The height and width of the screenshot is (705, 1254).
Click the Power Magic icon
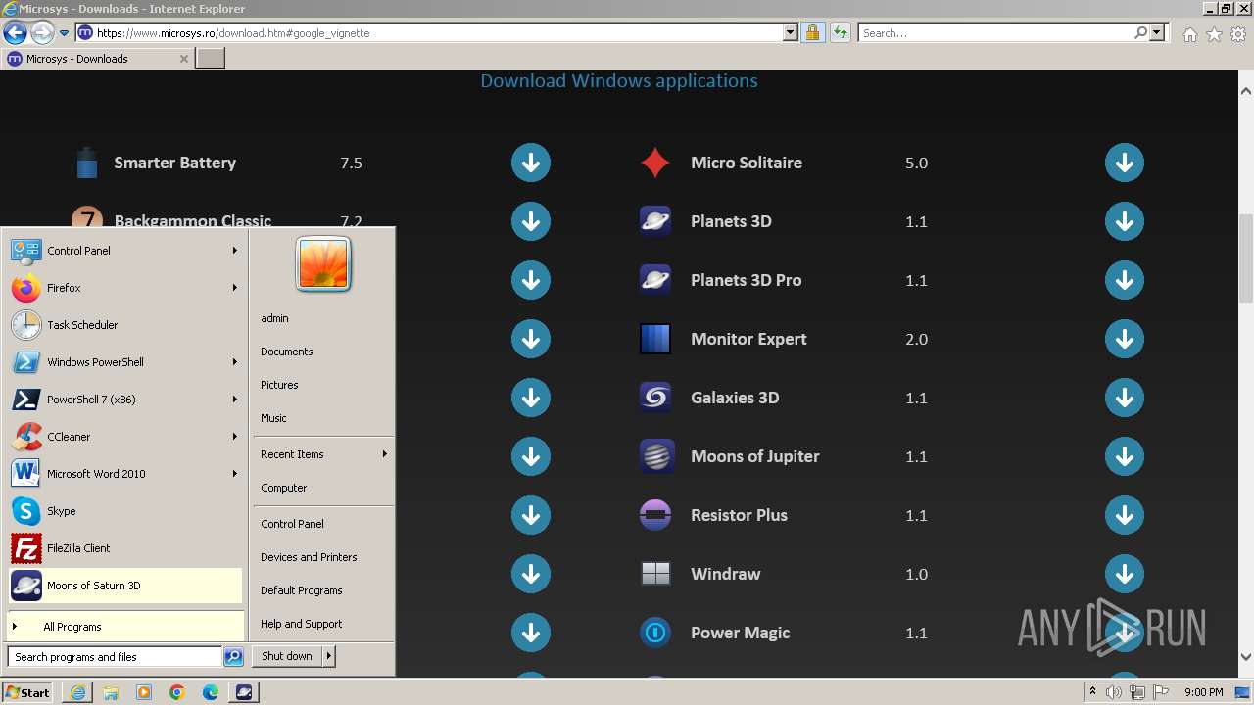655,633
